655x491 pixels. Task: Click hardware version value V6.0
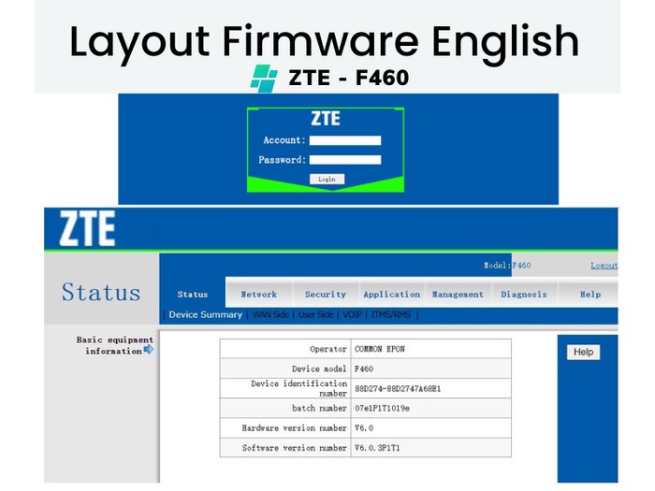364,428
